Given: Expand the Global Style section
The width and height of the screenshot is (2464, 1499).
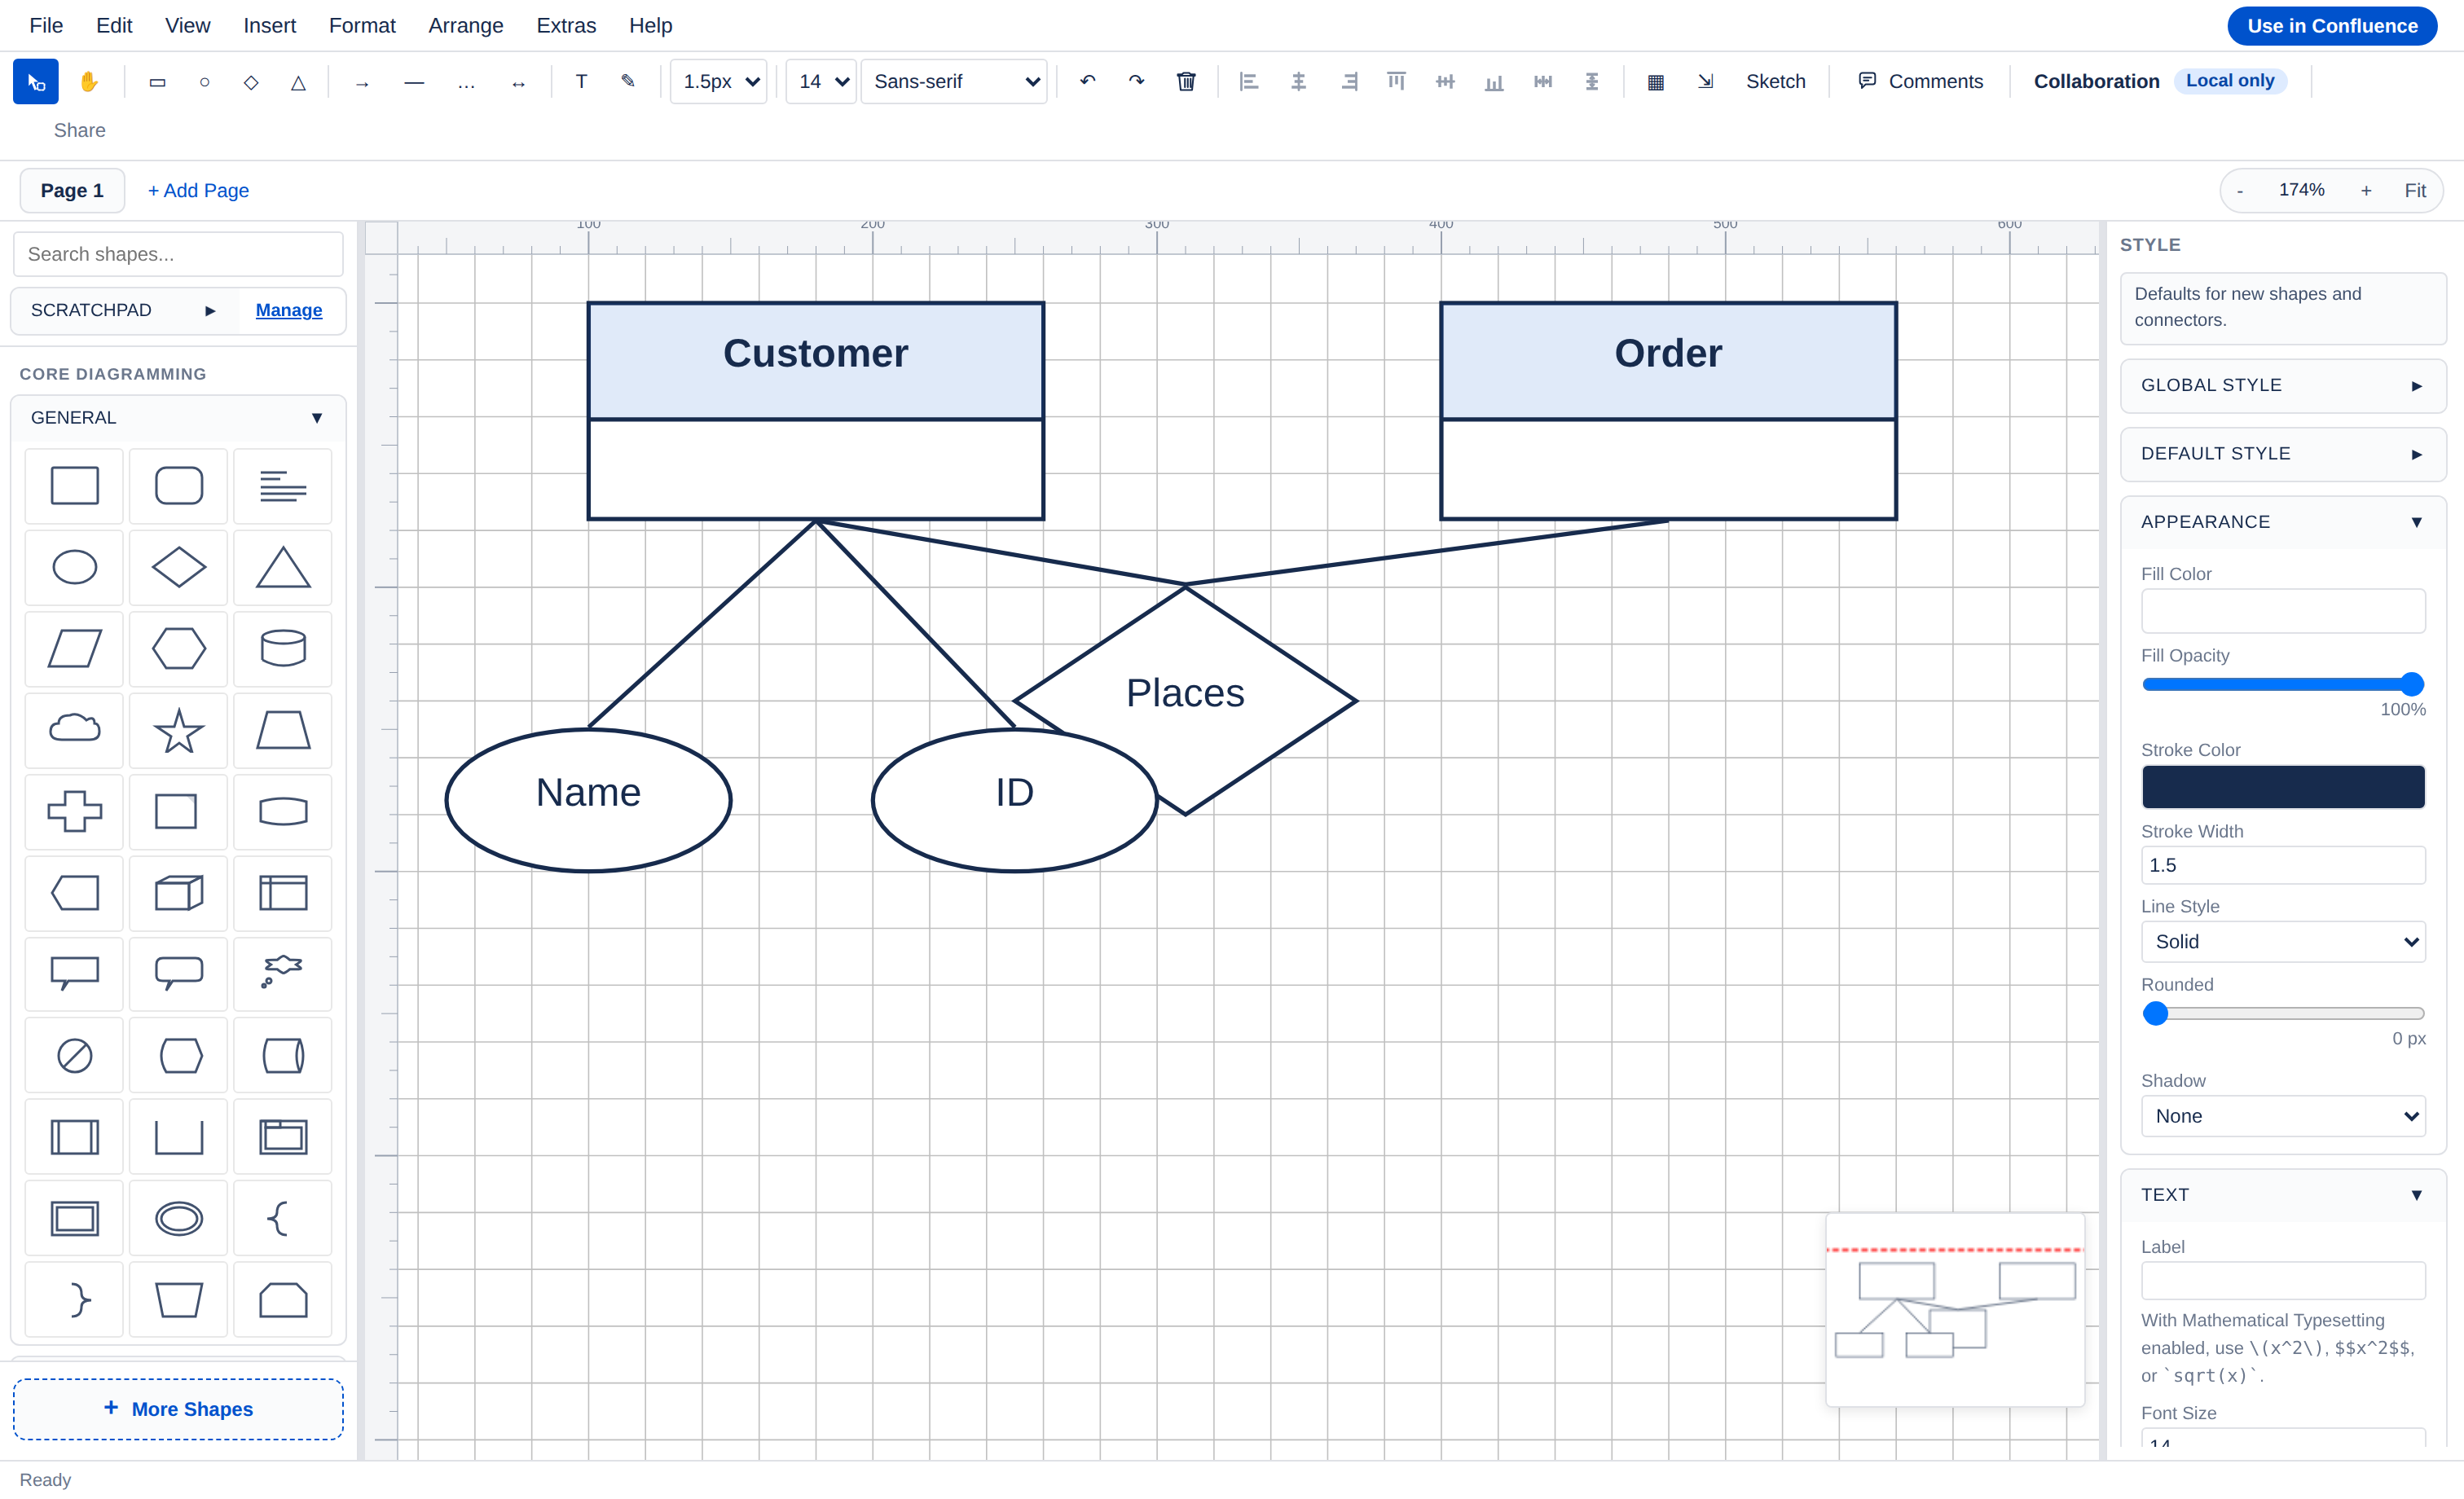Looking at the screenshot, I should tap(2282, 386).
